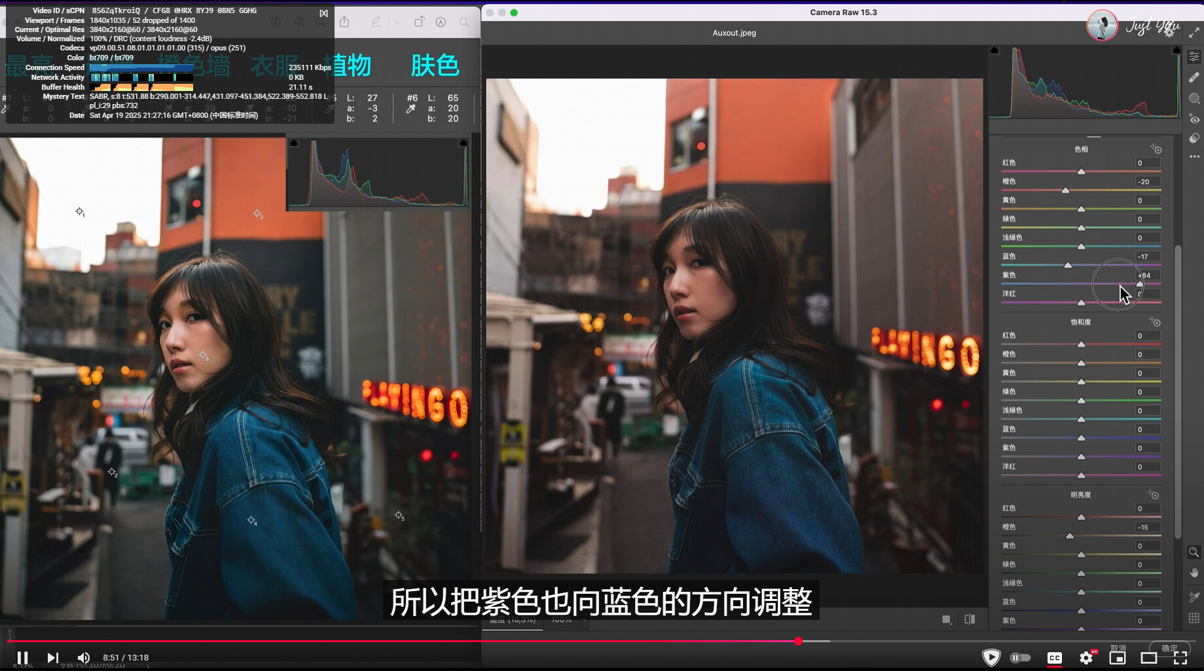Click the saturation 红色 value field

(1147, 336)
